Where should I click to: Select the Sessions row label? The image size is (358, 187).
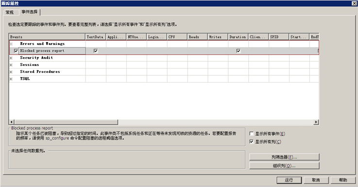click(x=30, y=65)
